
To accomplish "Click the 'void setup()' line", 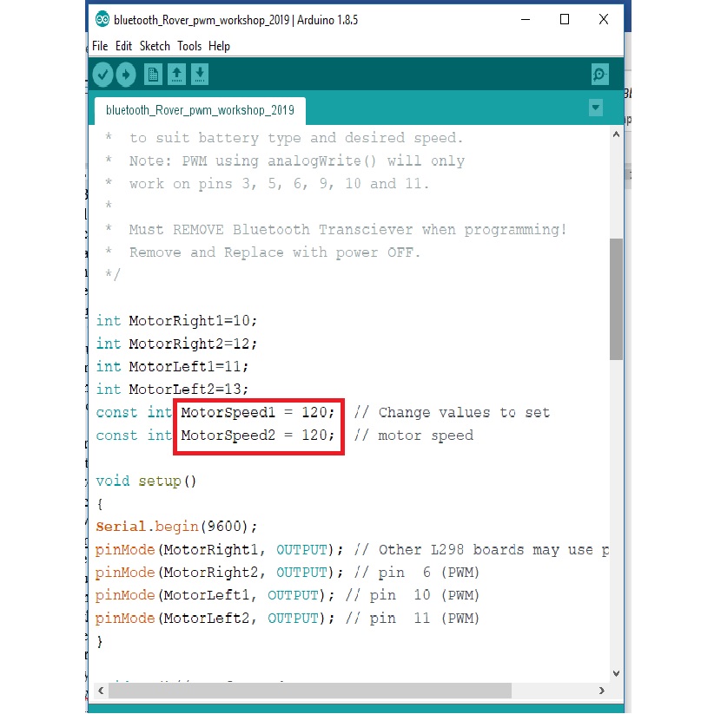I will [146, 481].
